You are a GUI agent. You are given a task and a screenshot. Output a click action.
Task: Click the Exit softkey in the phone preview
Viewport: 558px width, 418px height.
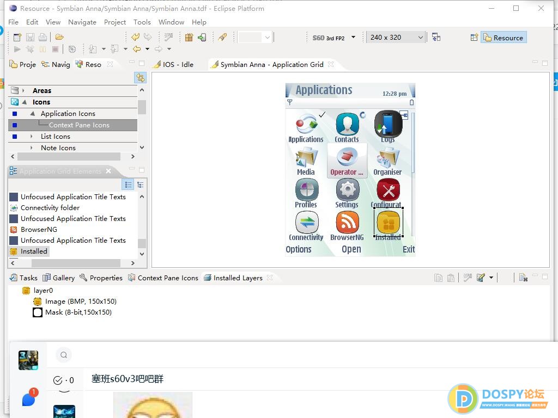409,249
